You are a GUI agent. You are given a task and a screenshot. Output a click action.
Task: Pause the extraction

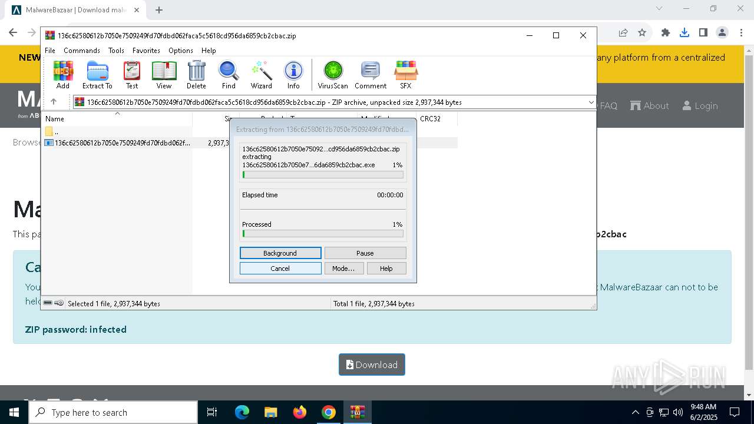(x=365, y=253)
